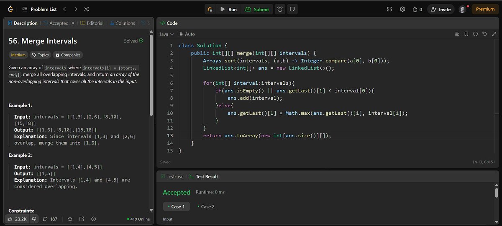Click the description scrollbar down arrow

click(151, 211)
